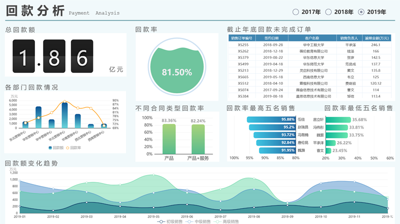This screenshot has width=400, height=224.
Task: Toggle 回款率 legend icon in department chart
Action: (x=67, y=148)
